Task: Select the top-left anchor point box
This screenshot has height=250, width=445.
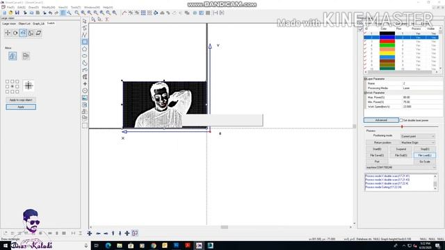Action: (7, 82)
